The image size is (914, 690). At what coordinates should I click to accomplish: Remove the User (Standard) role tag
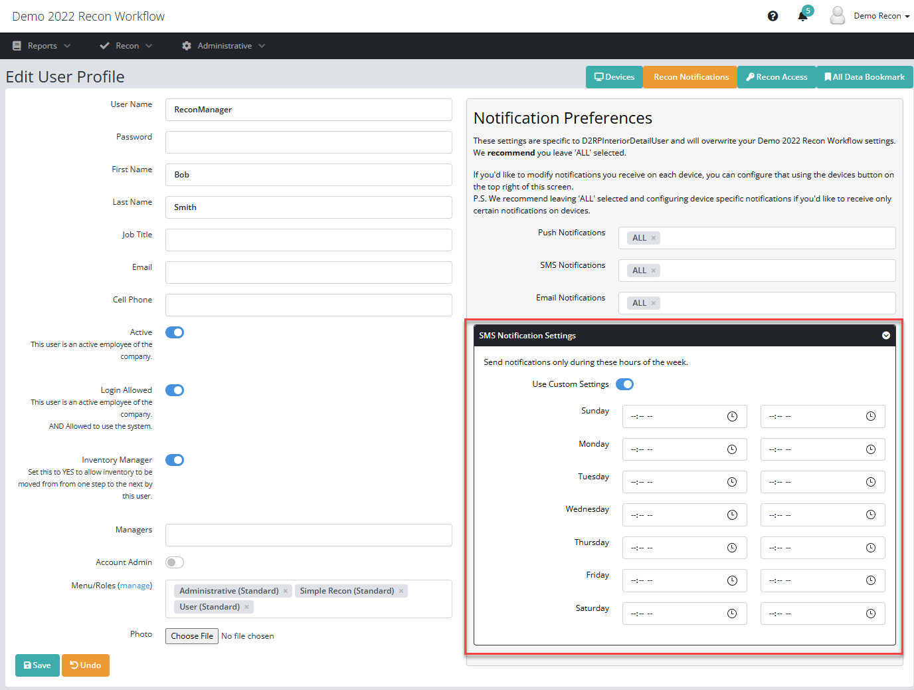tap(246, 607)
